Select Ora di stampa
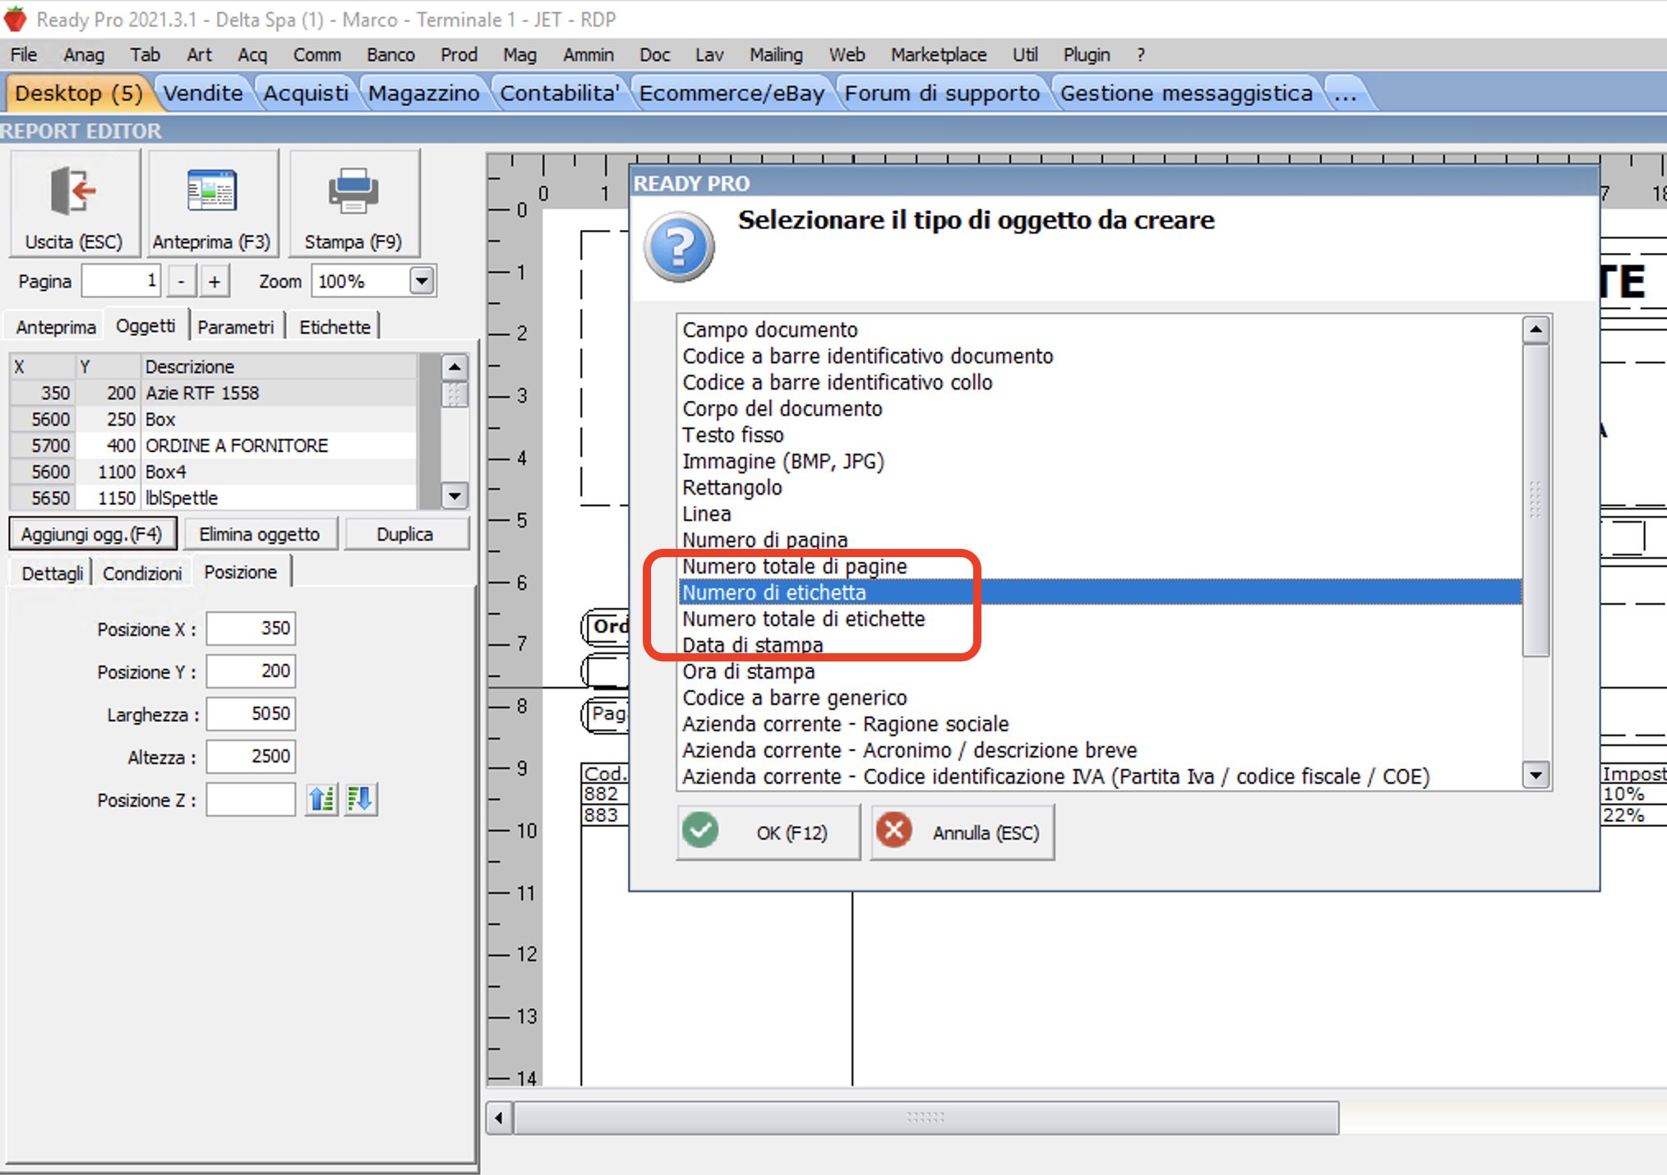The image size is (1667, 1175). 1100,671
